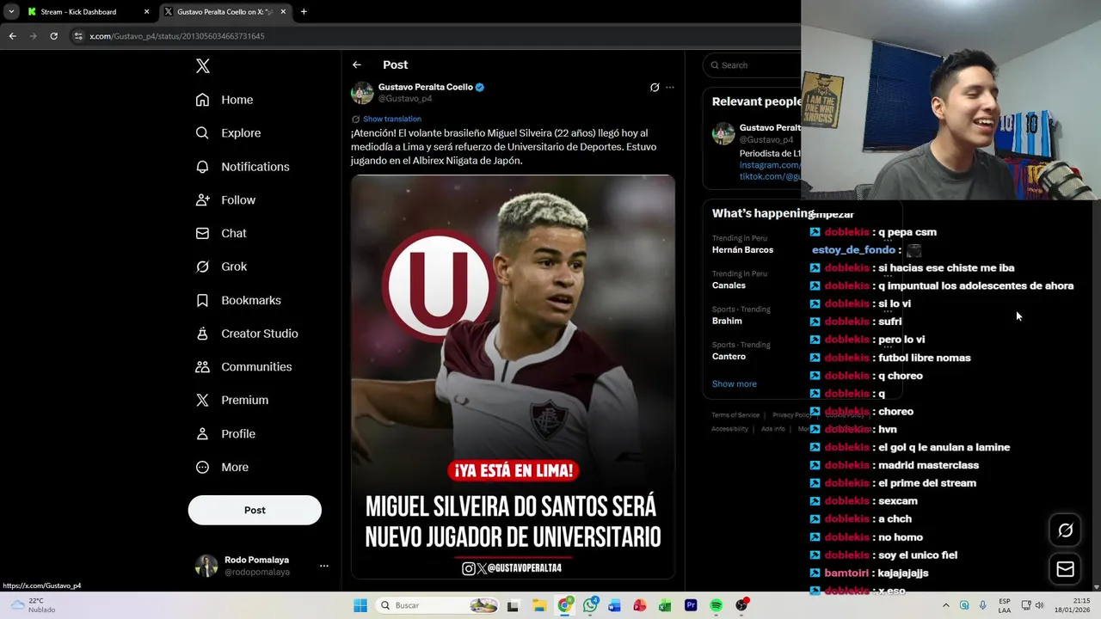Click the Rodo Pomalaya profile avatar
Screen dimensions: 1101x619
(x=206, y=566)
